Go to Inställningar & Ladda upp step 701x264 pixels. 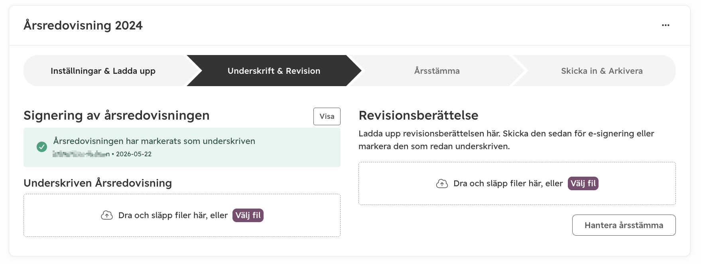point(103,71)
